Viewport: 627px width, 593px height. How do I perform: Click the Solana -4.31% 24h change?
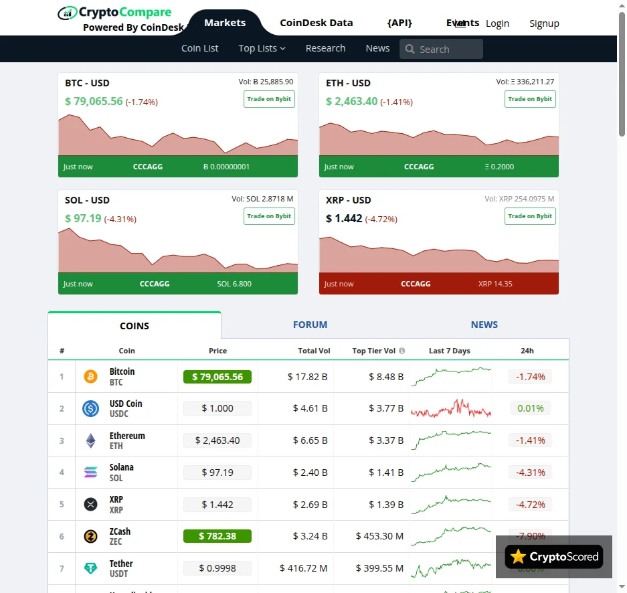(x=530, y=473)
